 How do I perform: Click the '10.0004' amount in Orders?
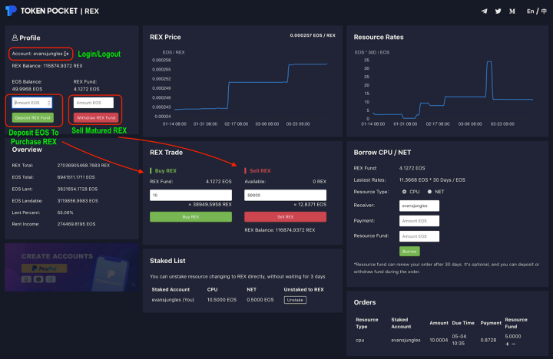pyautogui.click(x=439, y=341)
